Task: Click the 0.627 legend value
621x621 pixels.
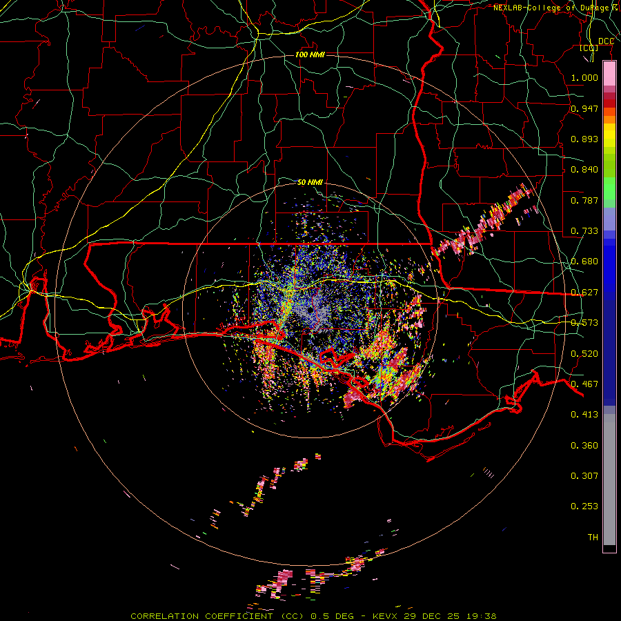Action: click(584, 293)
